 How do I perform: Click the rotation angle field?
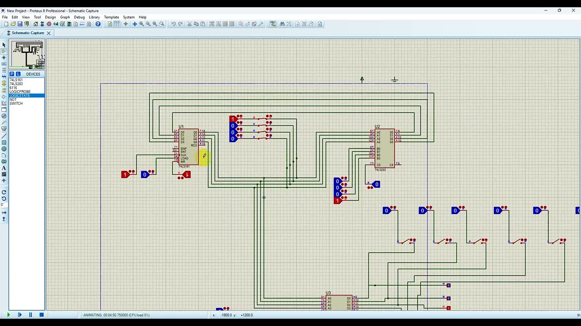tap(3, 205)
